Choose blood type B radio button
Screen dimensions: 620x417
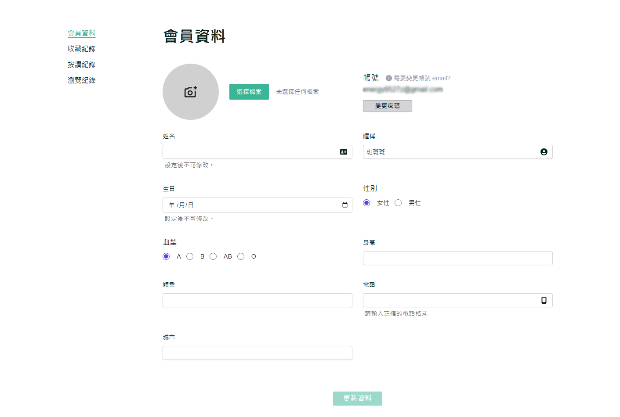pyautogui.click(x=190, y=256)
